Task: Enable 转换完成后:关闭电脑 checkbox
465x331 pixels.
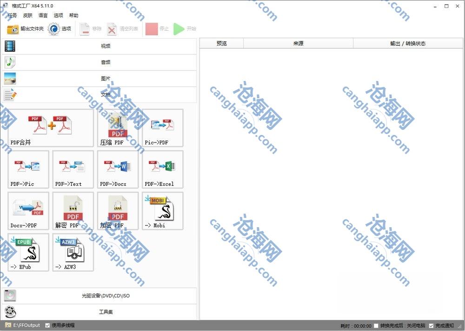Action: click(x=376, y=325)
